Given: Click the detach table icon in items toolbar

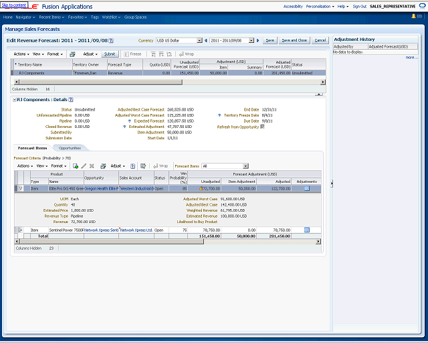Looking at the screenshot, I should (143, 166).
